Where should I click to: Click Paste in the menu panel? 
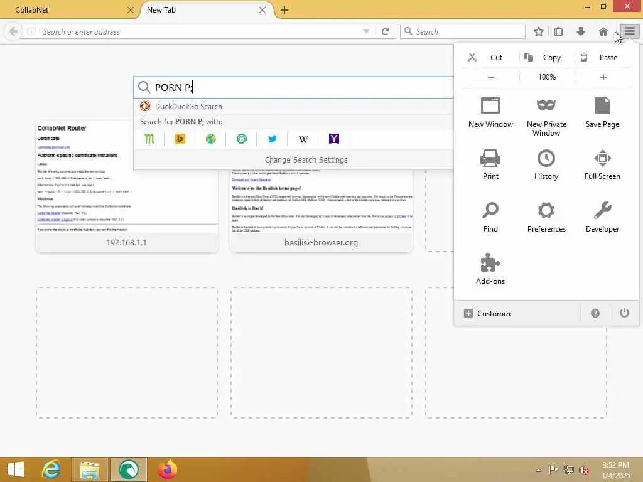click(x=602, y=57)
